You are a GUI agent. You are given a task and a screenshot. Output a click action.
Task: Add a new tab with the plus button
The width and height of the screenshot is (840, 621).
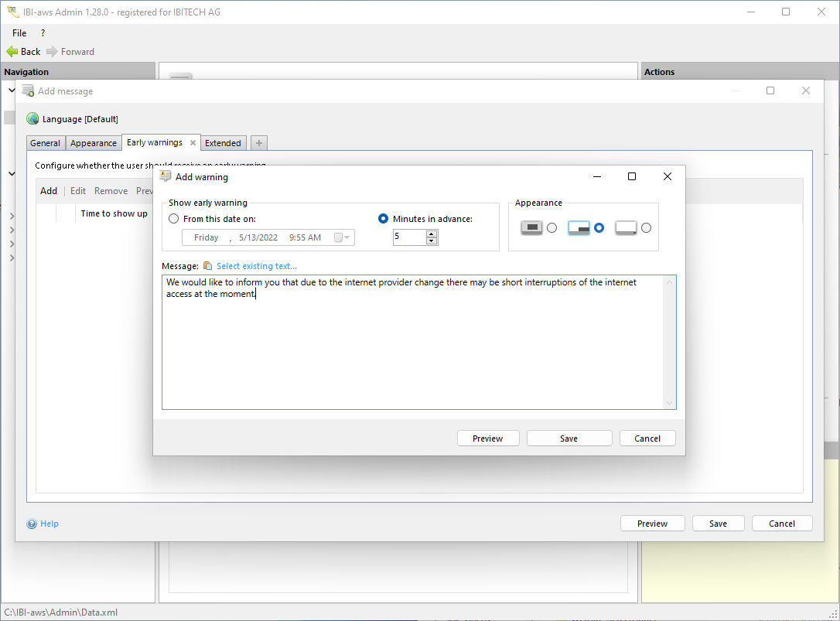click(x=259, y=143)
